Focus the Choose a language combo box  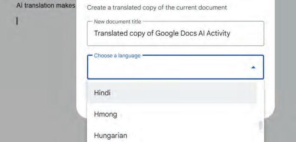pyautogui.click(x=168, y=67)
